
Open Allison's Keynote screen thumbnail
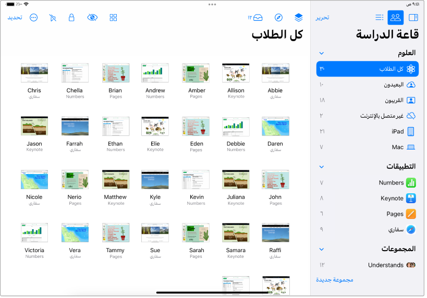[x=236, y=73]
